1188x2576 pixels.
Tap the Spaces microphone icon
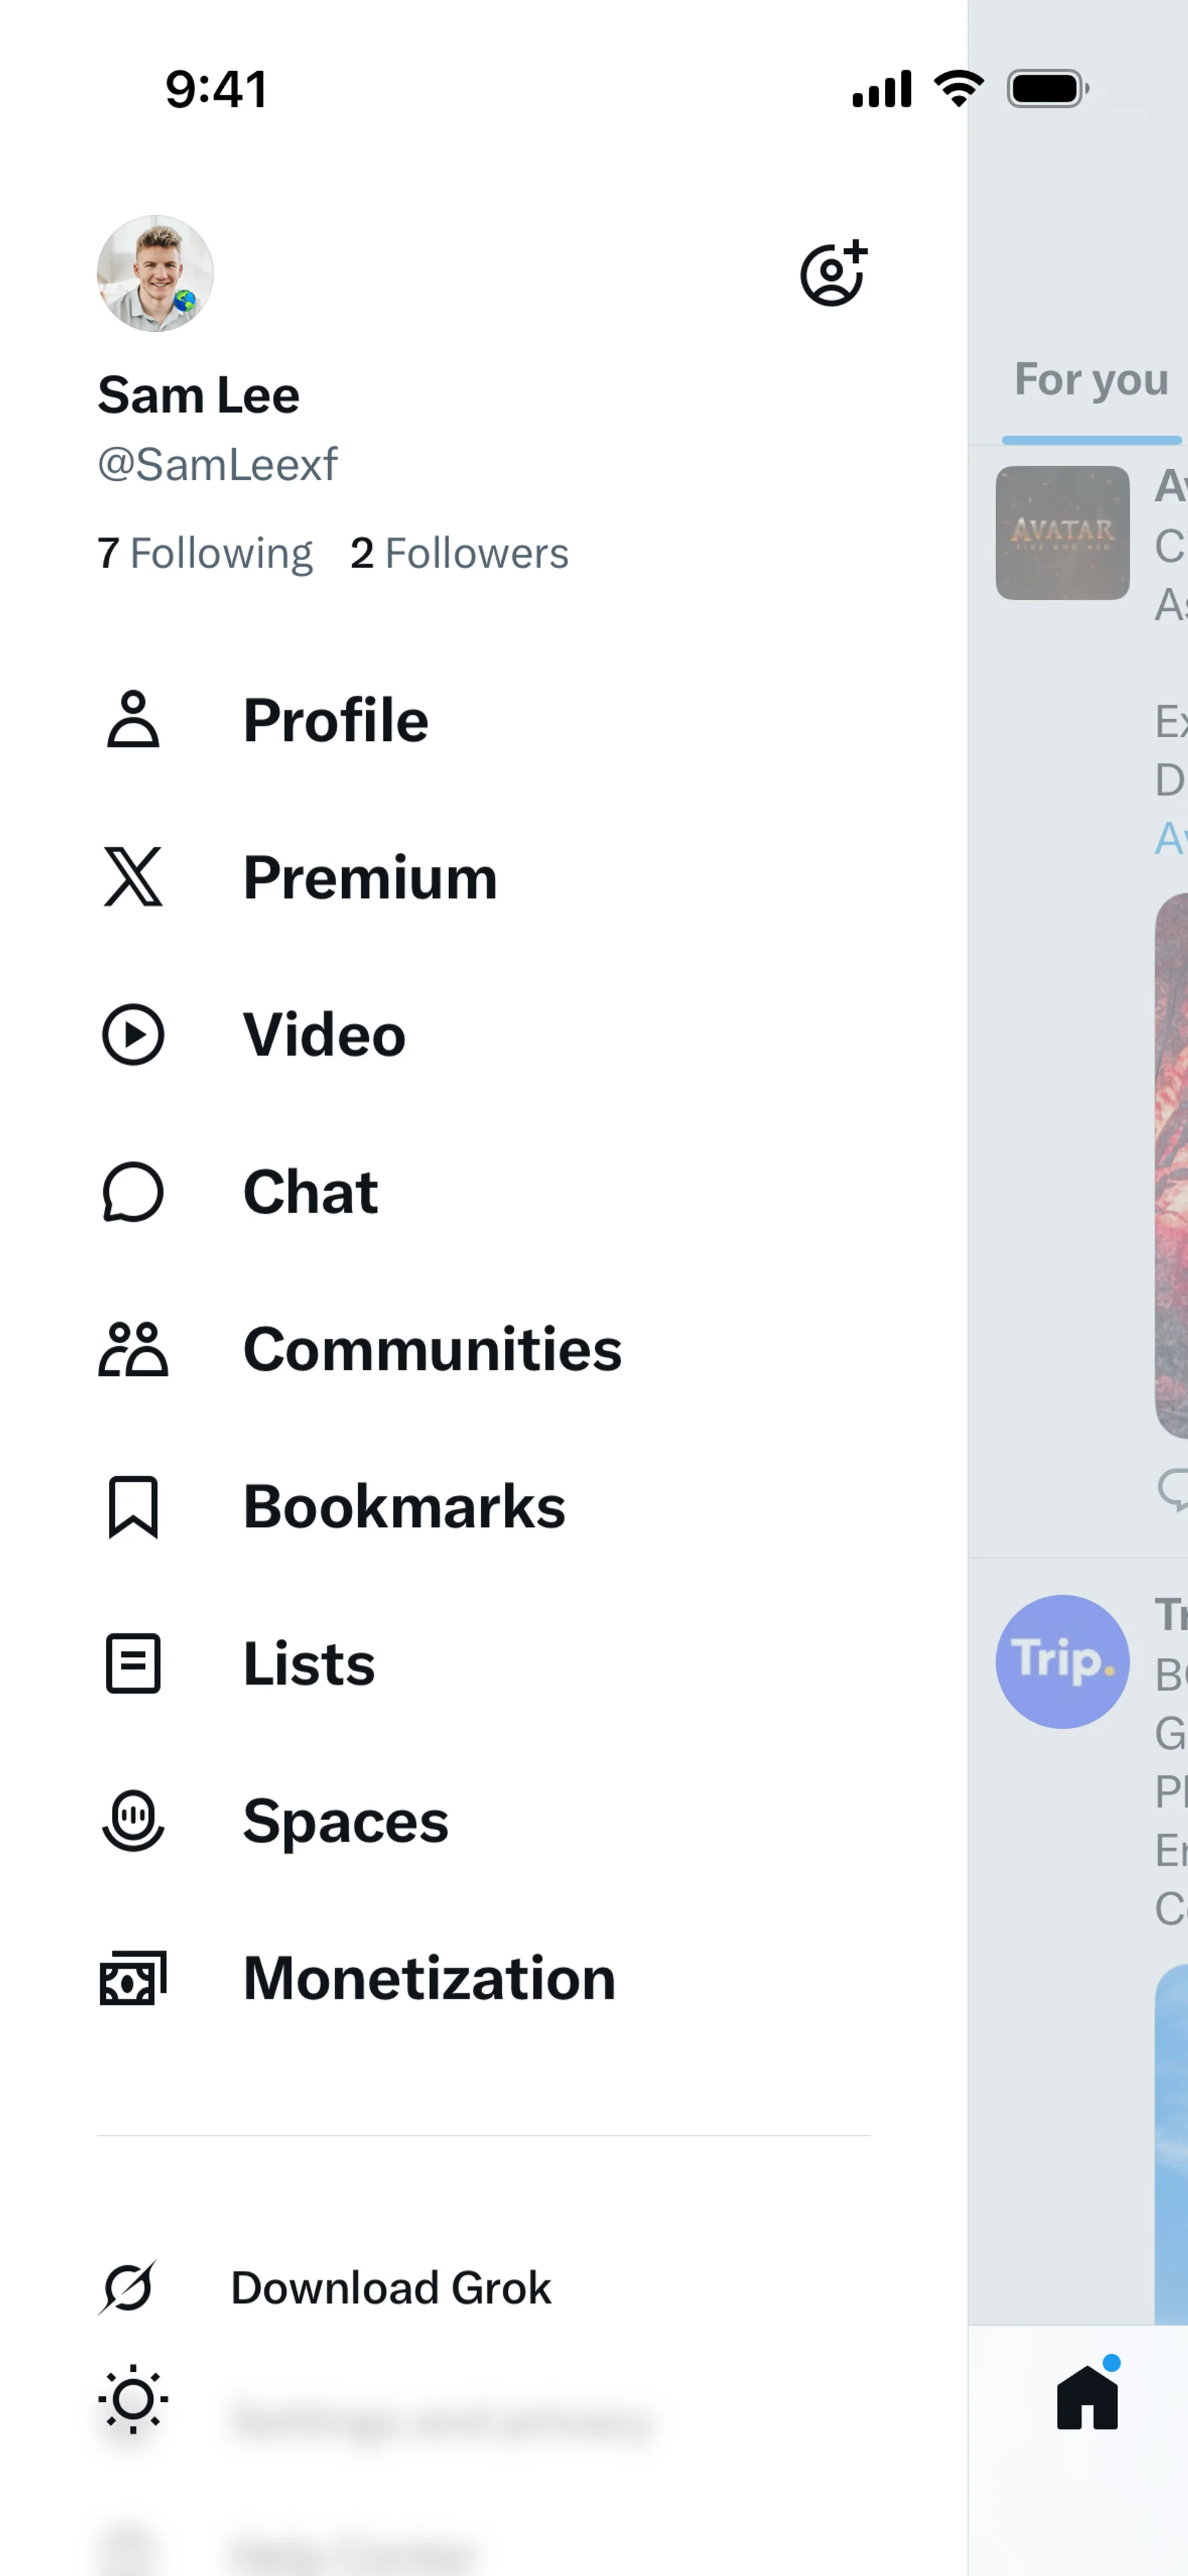(x=133, y=1820)
